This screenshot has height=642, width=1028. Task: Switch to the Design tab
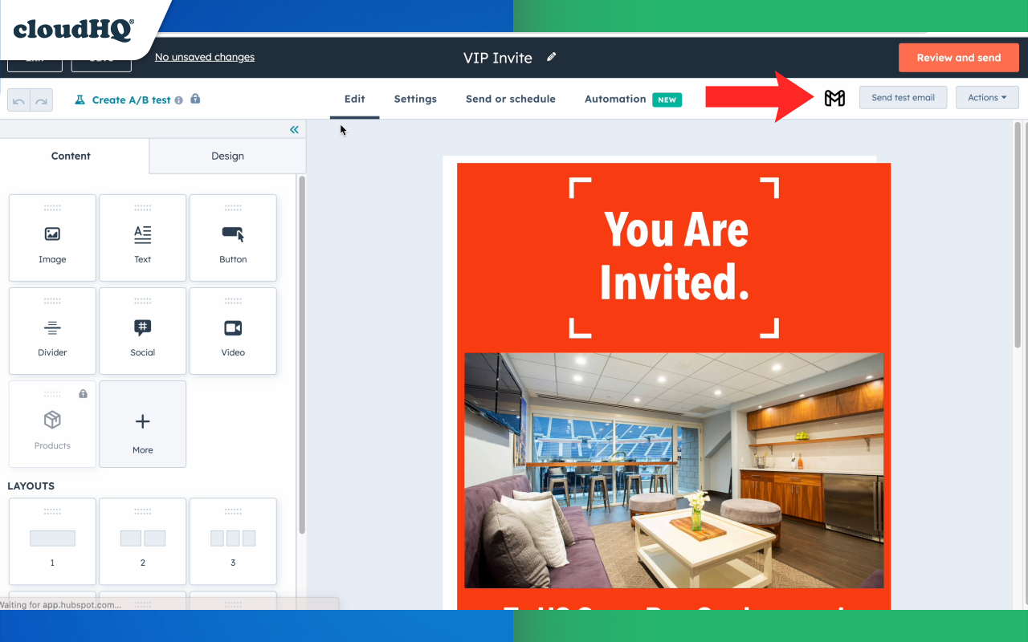click(x=227, y=156)
